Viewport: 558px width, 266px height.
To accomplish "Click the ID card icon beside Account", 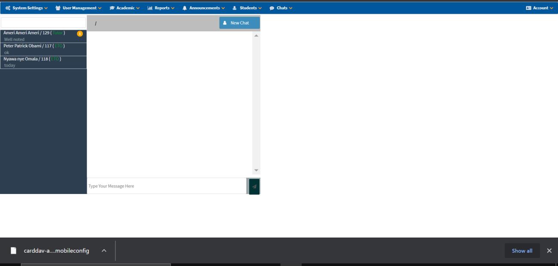I will pos(528,7).
